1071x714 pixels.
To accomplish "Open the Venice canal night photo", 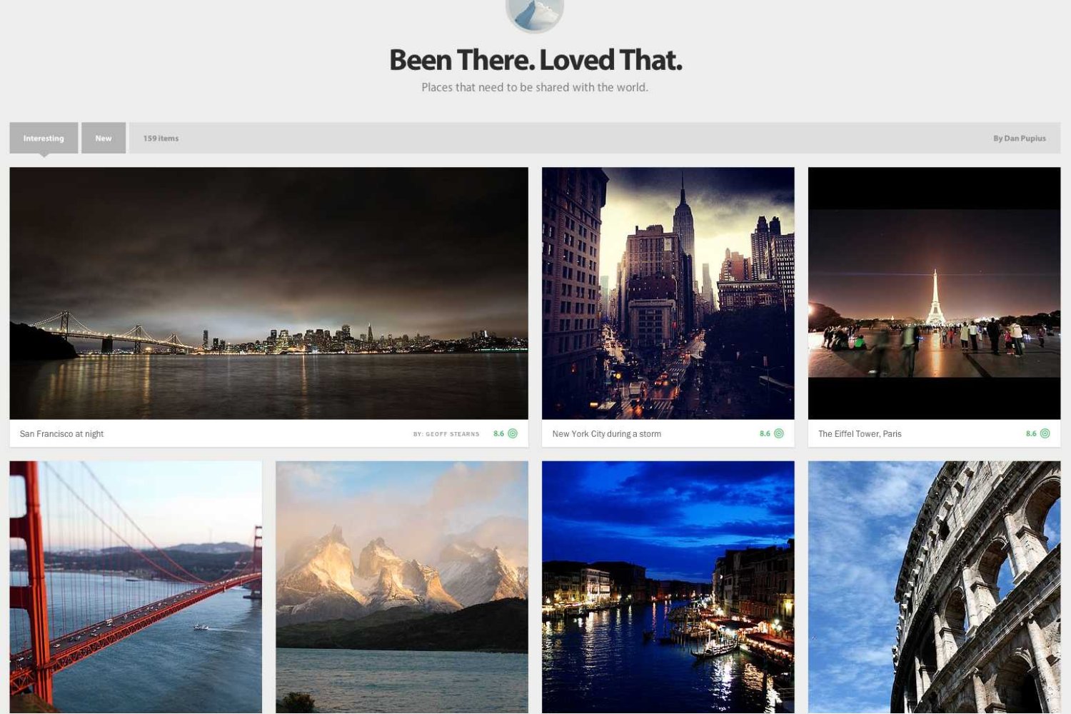I will tap(668, 587).
